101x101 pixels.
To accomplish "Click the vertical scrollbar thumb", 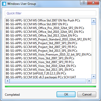I will (94, 24).
